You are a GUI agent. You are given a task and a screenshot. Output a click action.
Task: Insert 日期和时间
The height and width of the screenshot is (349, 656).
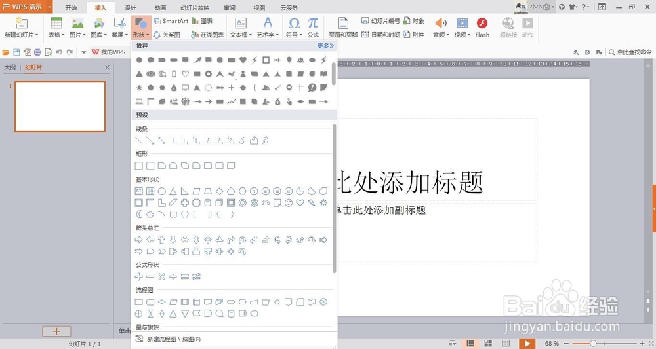coord(380,35)
